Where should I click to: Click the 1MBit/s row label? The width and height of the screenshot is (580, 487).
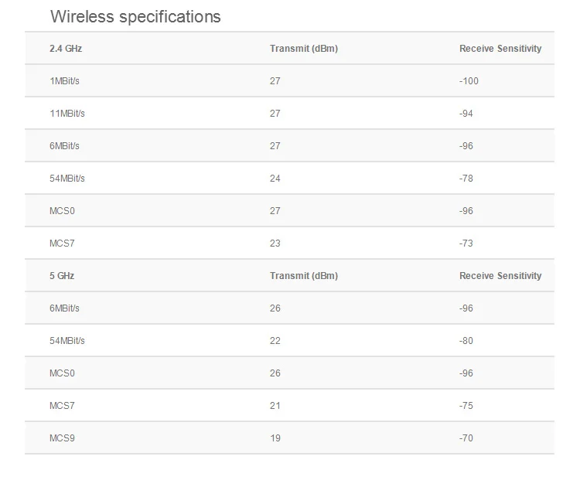click(x=64, y=81)
